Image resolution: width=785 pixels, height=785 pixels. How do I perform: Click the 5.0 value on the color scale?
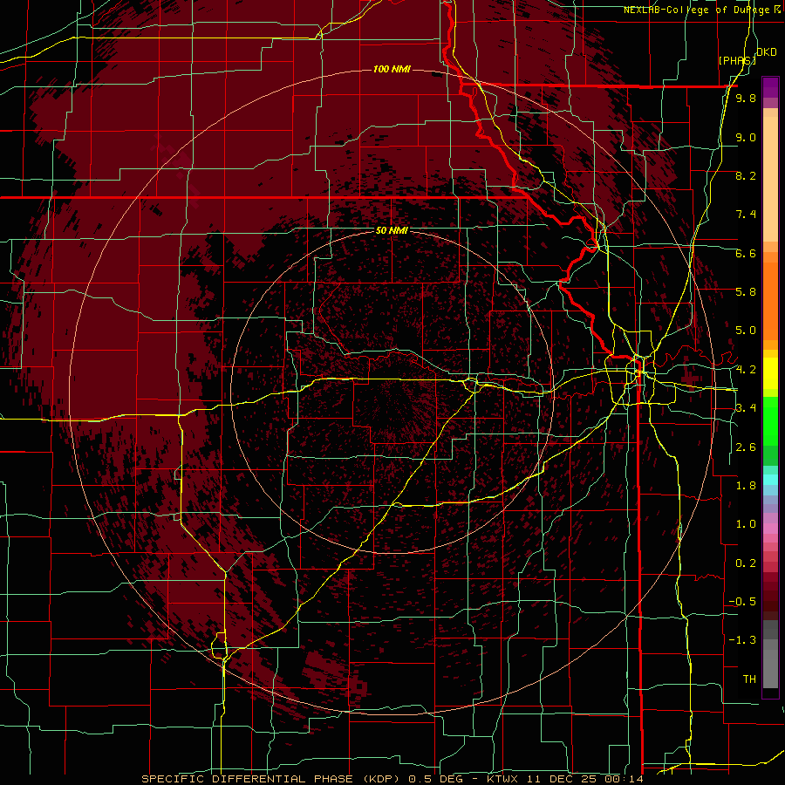746,331
